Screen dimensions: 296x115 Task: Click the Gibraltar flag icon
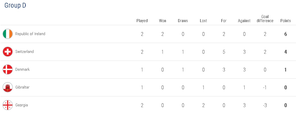[x=8, y=87]
